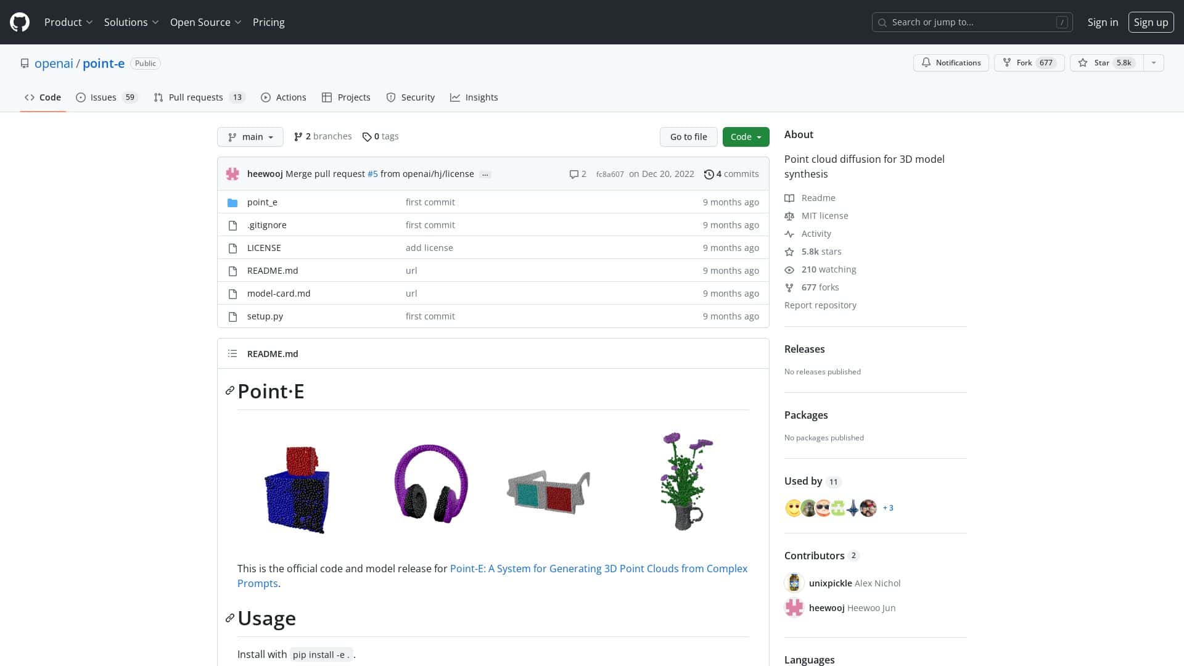Open the 'add license' commit message
This screenshot has width=1184, height=666.
[429, 248]
